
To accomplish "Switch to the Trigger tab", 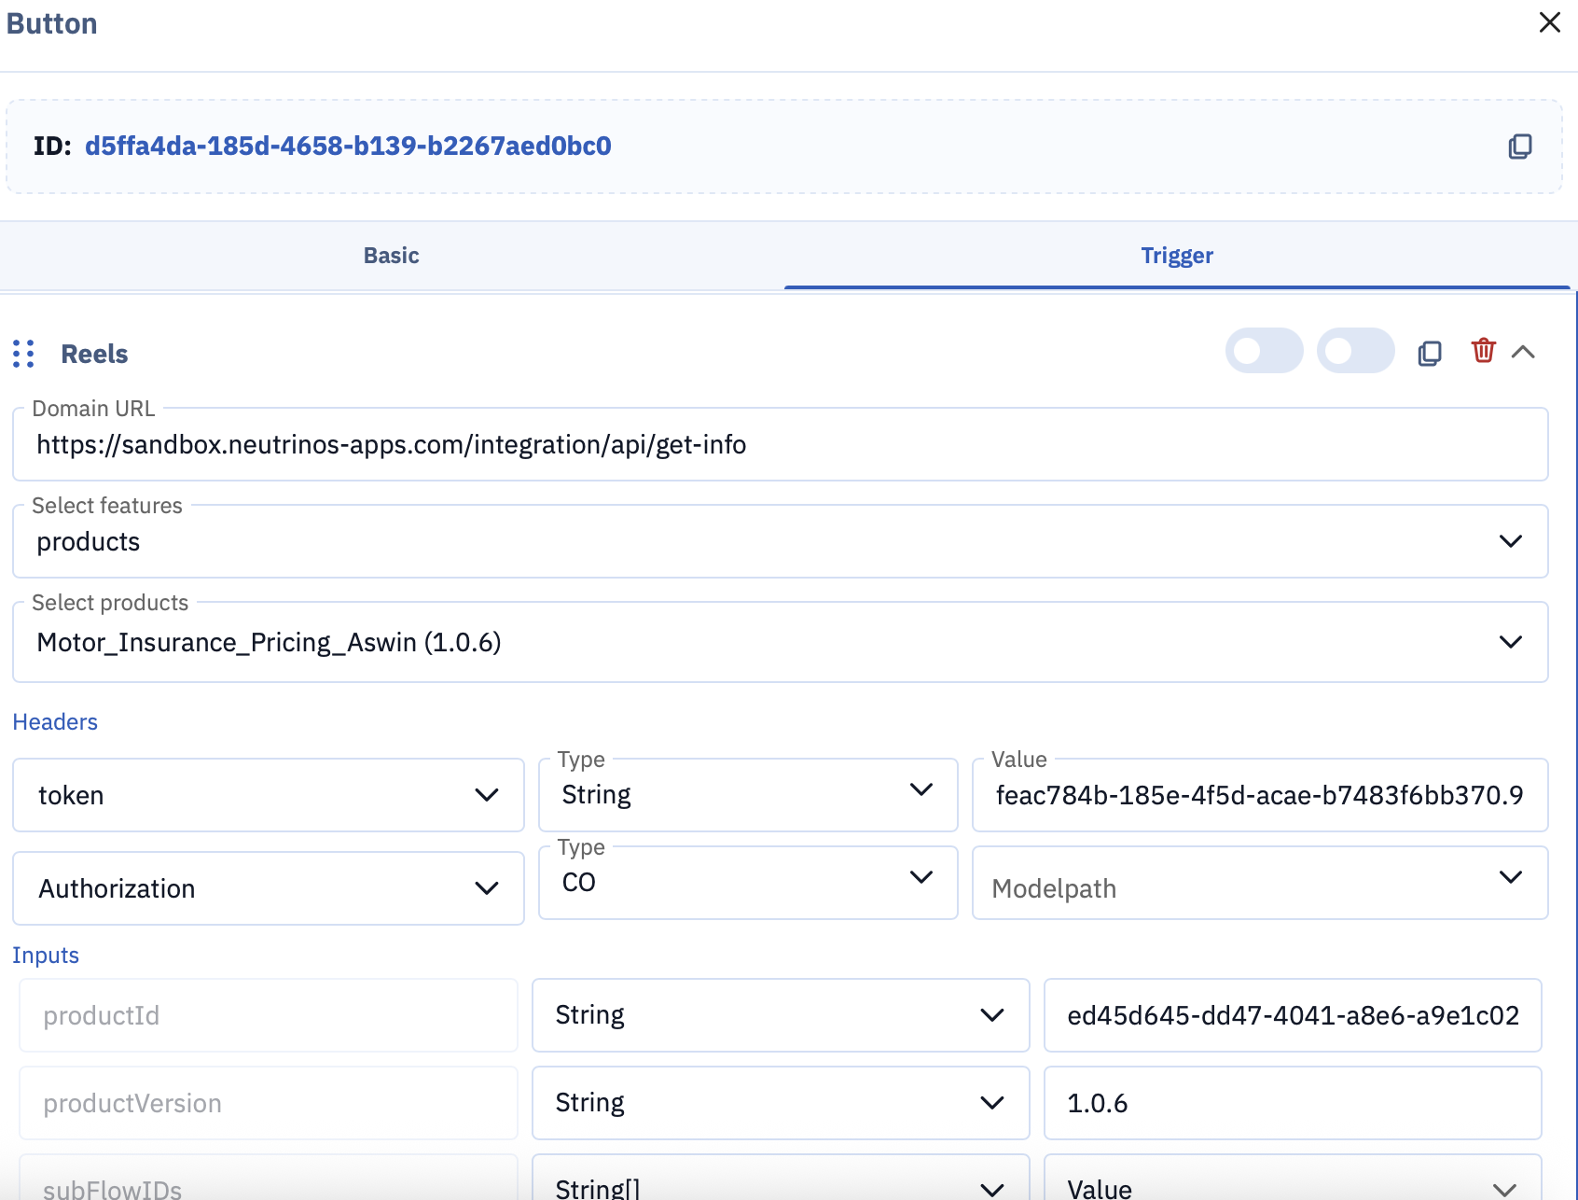I will (x=1177, y=256).
